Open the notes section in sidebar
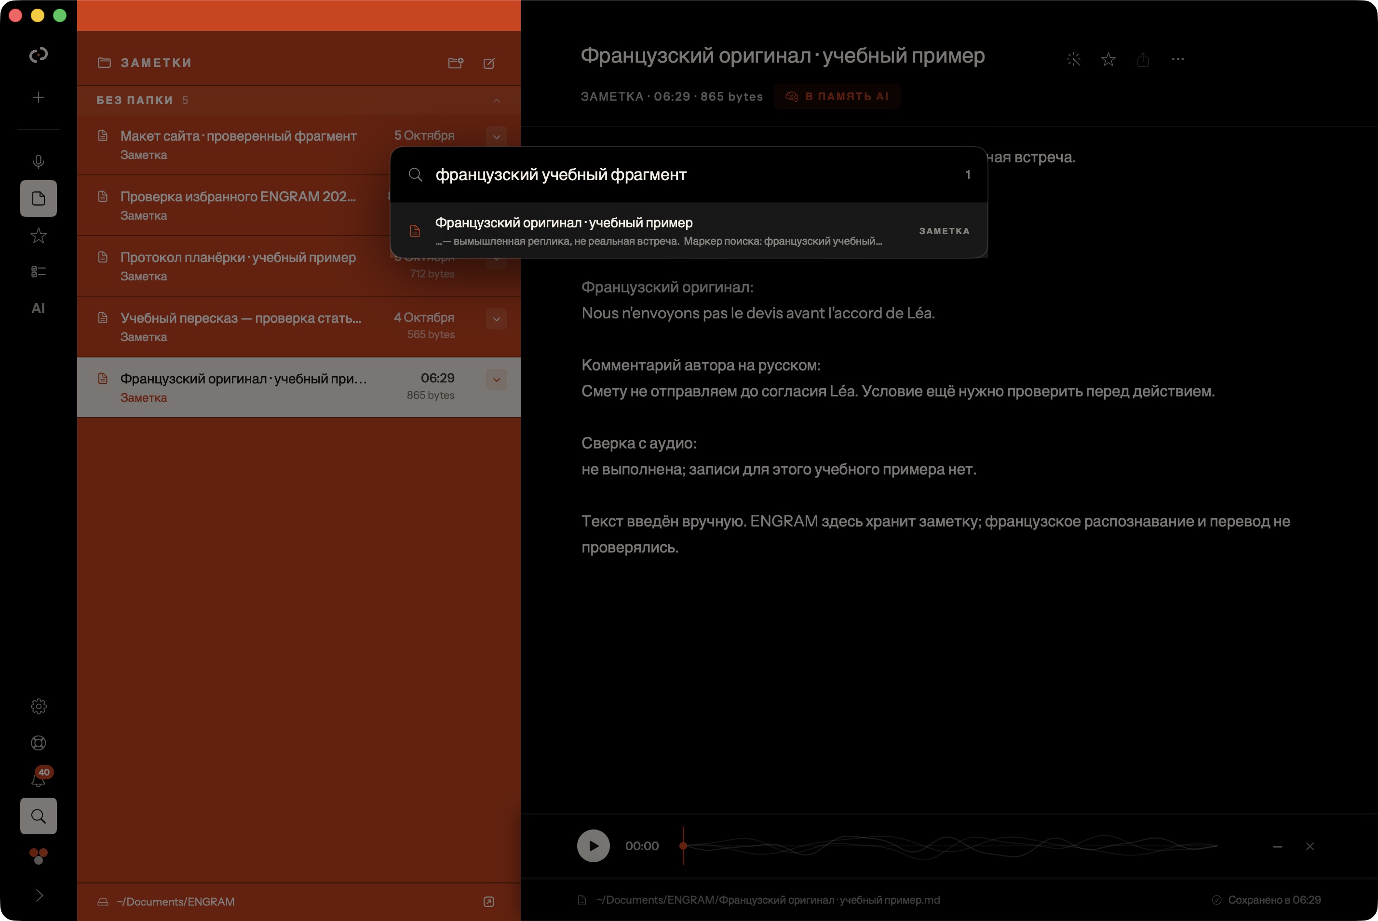Image resolution: width=1378 pixels, height=921 pixels. click(x=38, y=198)
